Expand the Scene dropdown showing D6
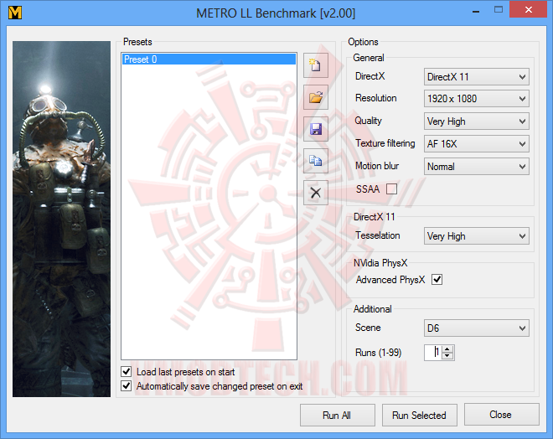 coord(477,328)
